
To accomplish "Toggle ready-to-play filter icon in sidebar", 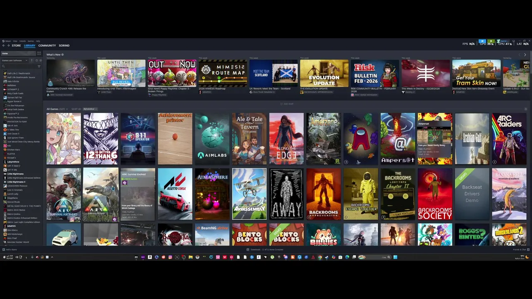I will [41, 60].
